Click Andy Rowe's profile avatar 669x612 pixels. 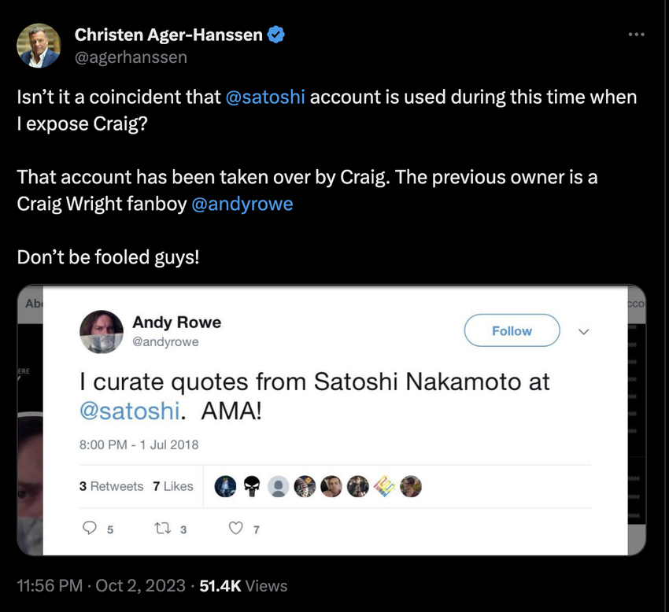(x=102, y=332)
